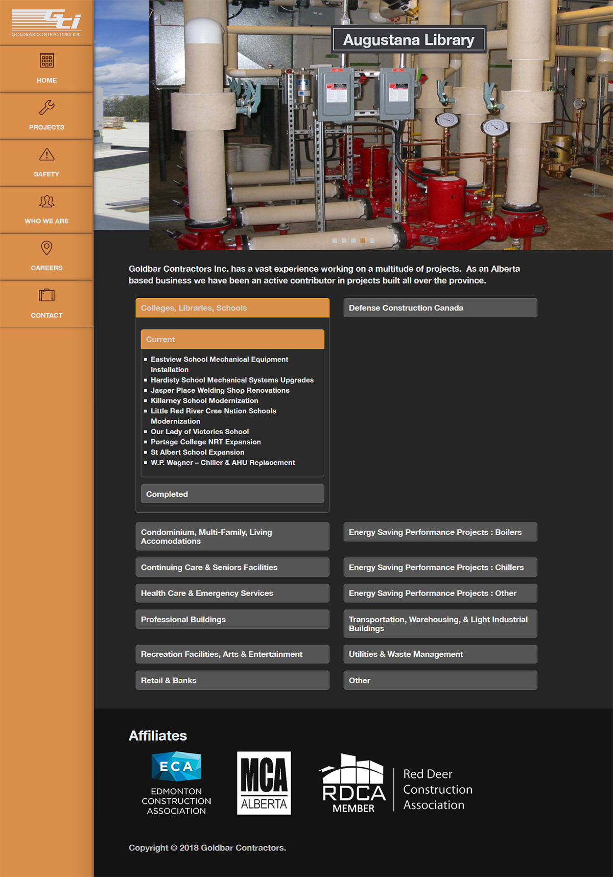Expand Health Care & Emergency Services

232,593
